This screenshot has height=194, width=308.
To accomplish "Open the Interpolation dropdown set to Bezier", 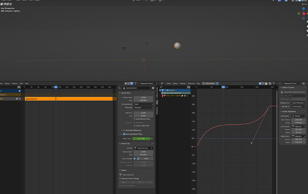I will [299, 116].
